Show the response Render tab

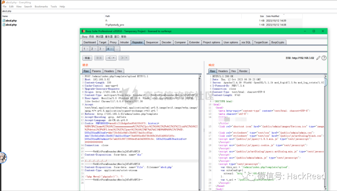point(243,71)
